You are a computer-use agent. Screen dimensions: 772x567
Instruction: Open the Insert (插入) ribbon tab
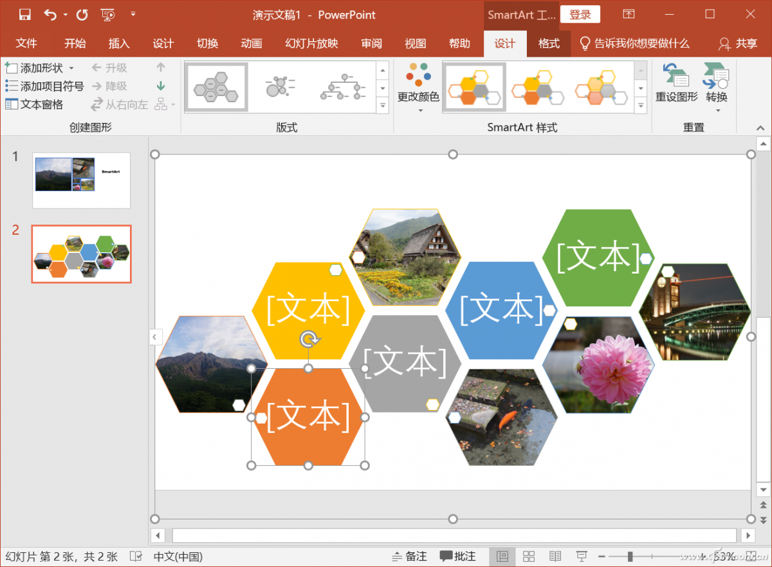point(119,43)
